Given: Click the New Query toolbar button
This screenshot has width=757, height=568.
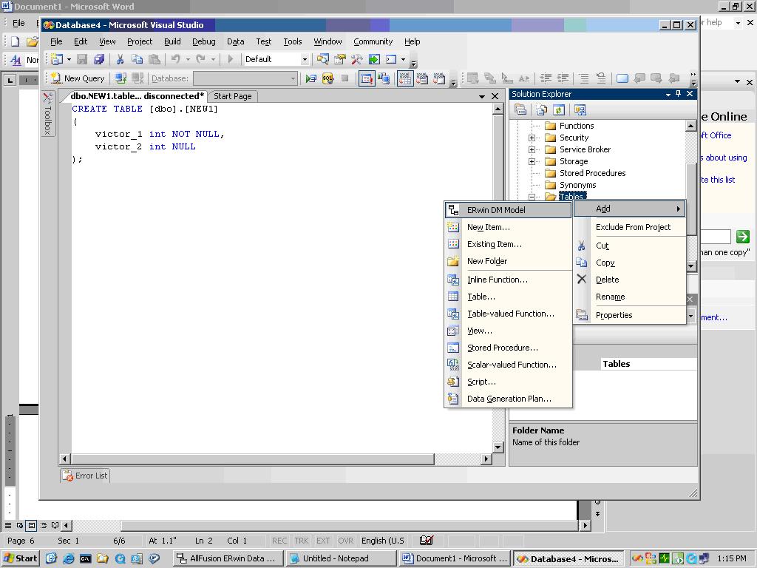Looking at the screenshot, I should click(78, 78).
